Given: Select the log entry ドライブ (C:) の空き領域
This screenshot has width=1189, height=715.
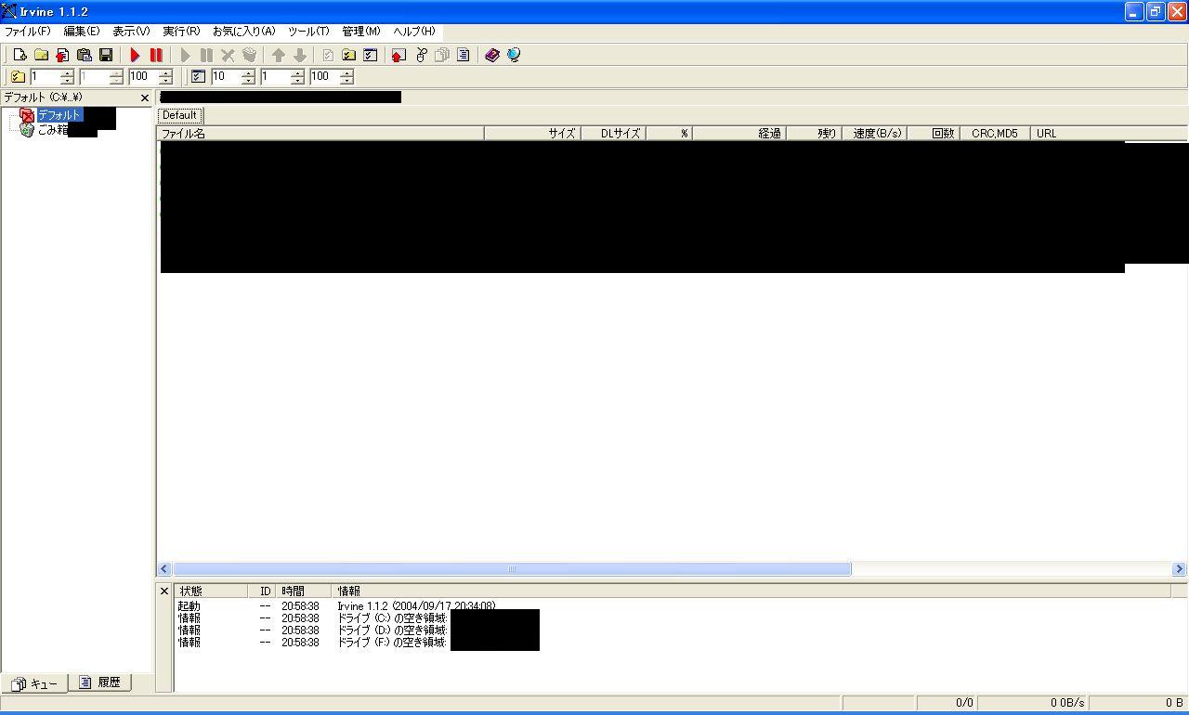Looking at the screenshot, I should [392, 618].
